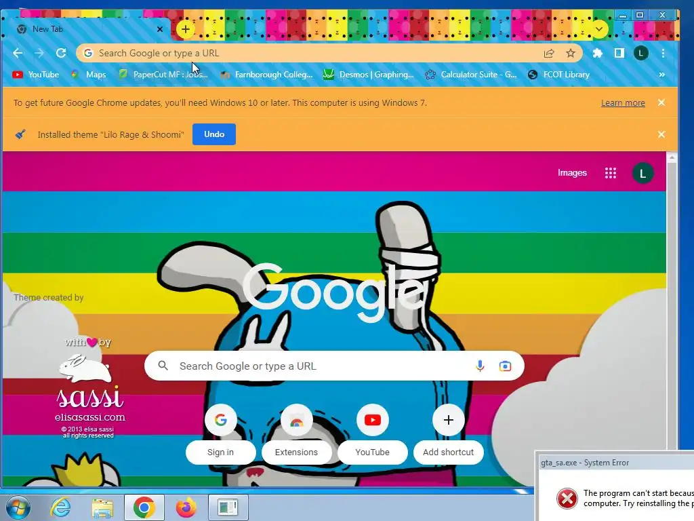Close the New Tab tab
Viewport: 694px width, 521px height.
tap(160, 29)
